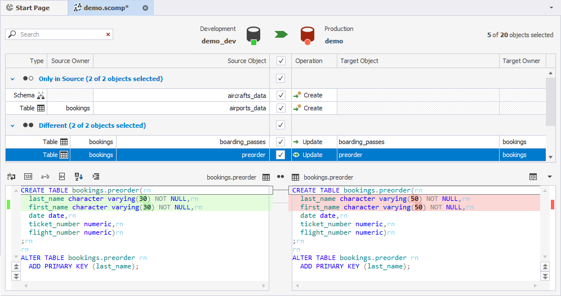This screenshot has height=296, width=561.
Task: Toggle the word wrap icon
Action: coord(11,177)
